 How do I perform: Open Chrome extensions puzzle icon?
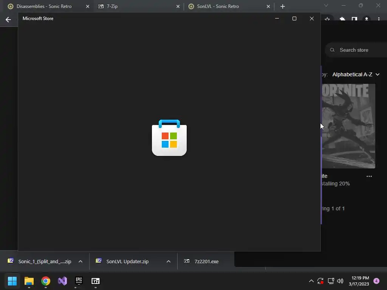pyautogui.click(x=342, y=19)
